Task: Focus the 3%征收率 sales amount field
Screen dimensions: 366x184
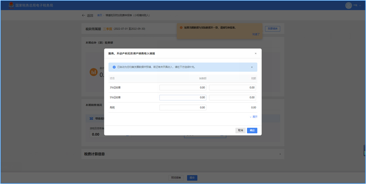Action: [x=183, y=87]
